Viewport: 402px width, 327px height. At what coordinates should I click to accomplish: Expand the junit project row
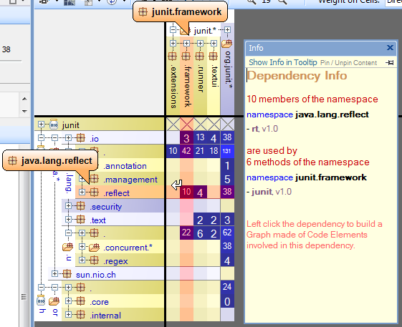pos(41,125)
